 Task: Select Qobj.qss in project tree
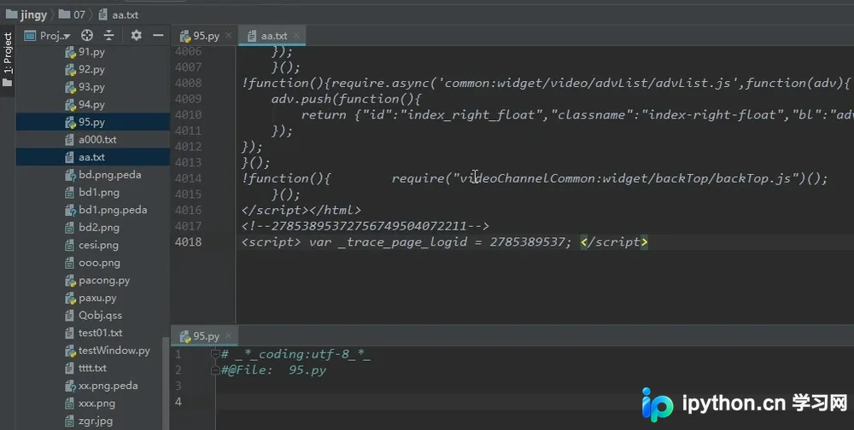coord(100,315)
